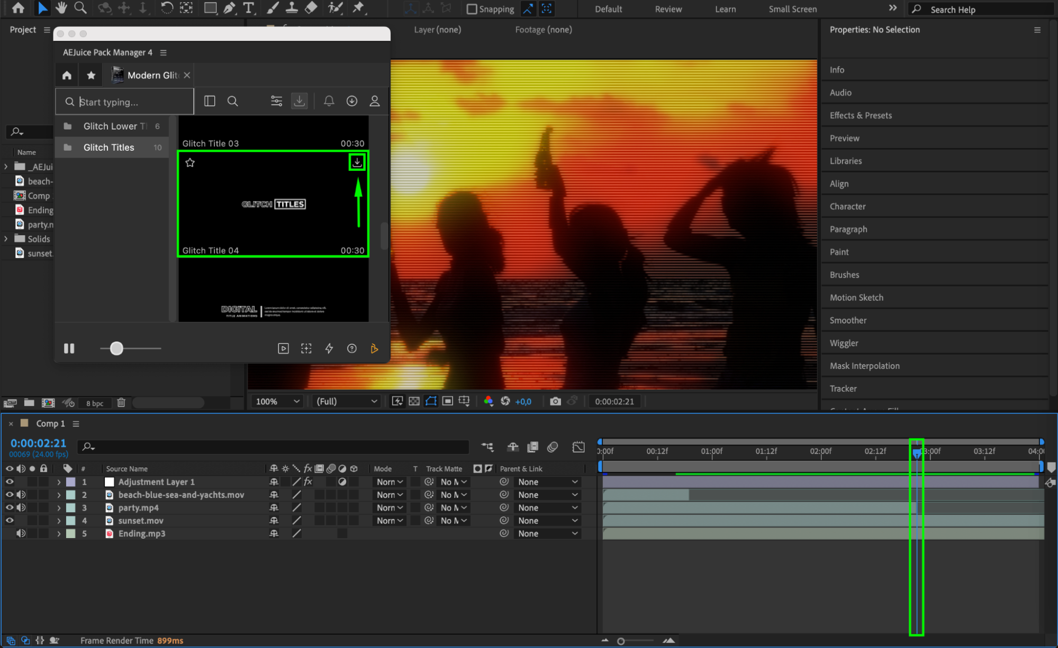Screen dimensions: 1058x648
Task: Open the (Full) resolution dropdown
Action: click(x=347, y=401)
